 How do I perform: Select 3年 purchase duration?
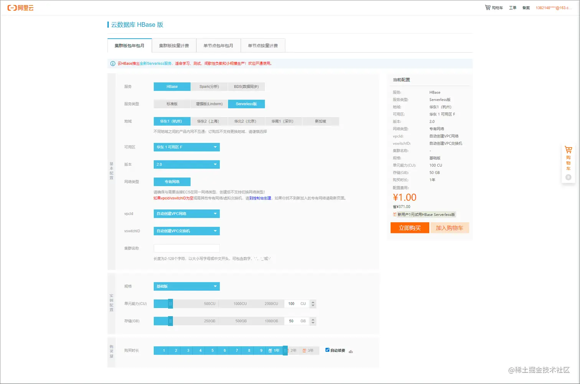[x=308, y=351]
